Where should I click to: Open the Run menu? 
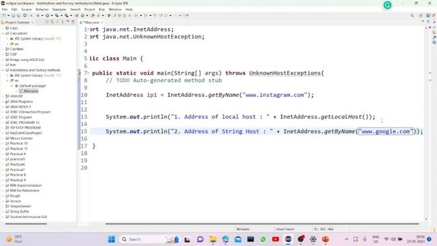click(102, 10)
